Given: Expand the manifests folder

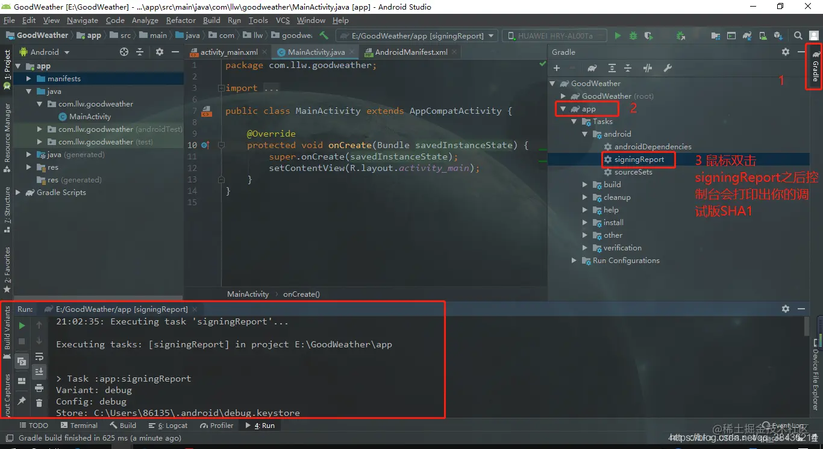Looking at the screenshot, I should coord(28,78).
